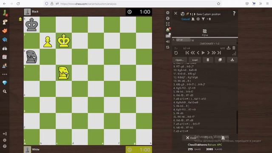Step forward one move

(209, 53)
